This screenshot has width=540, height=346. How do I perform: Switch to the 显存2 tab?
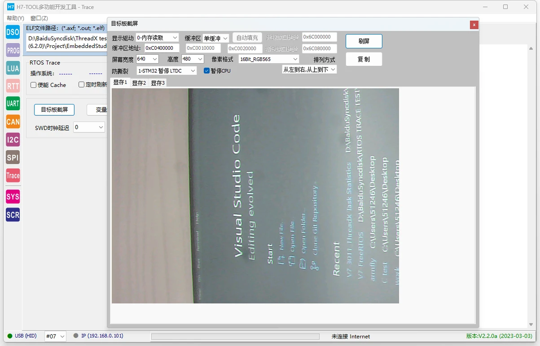139,83
